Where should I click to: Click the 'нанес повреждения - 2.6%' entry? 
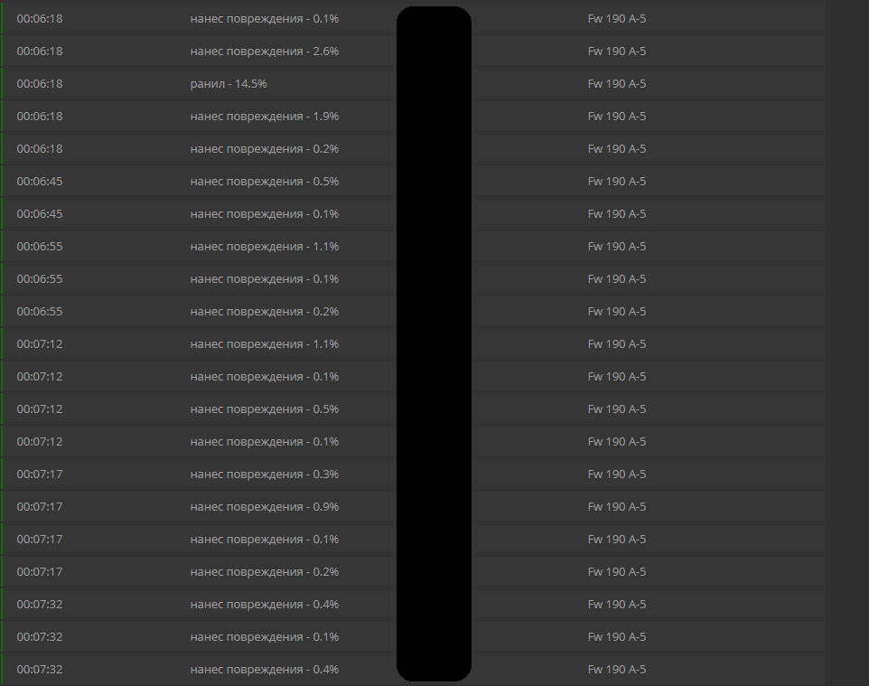point(413,51)
